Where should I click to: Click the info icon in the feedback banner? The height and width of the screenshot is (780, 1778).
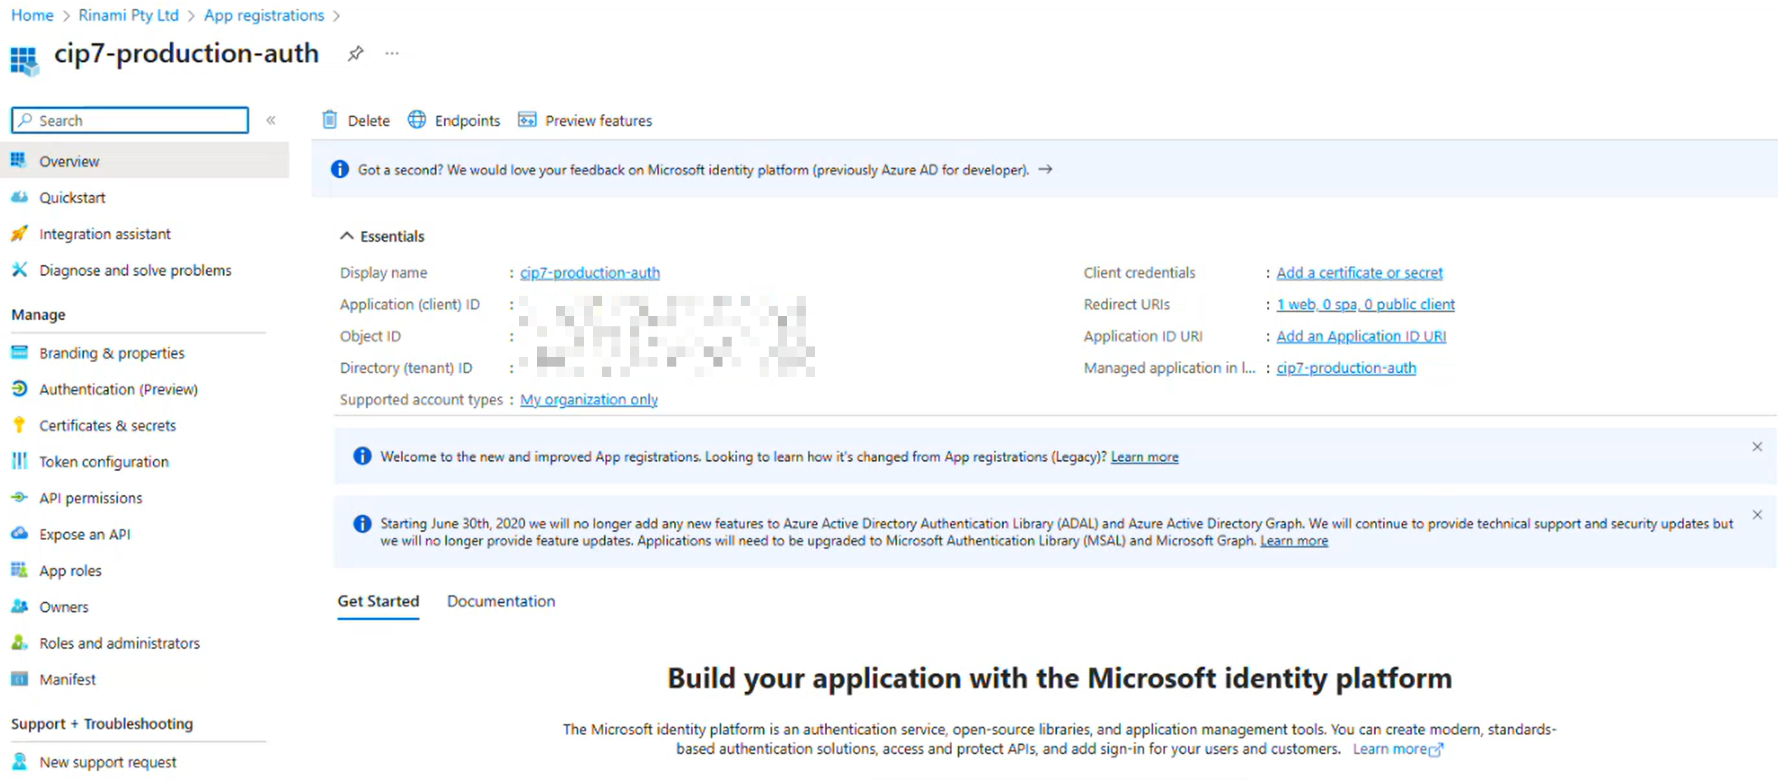[x=339, y=169]
